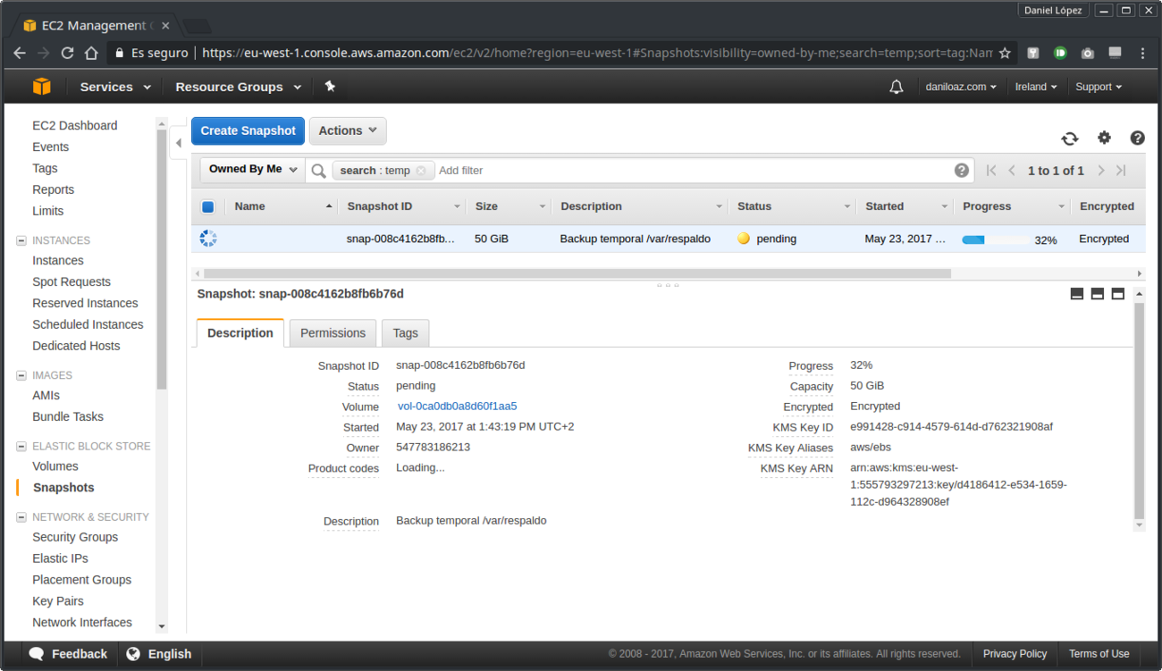Go to first page of results
Viewport: 1162px width, 671px height.
pos(991,171)
